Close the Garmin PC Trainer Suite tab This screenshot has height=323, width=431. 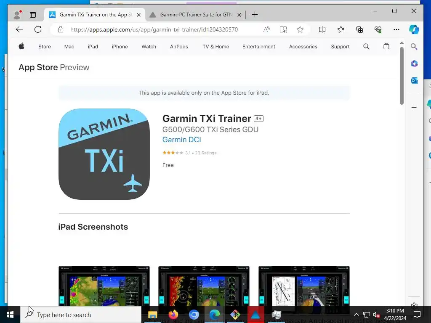pos(239,15)
